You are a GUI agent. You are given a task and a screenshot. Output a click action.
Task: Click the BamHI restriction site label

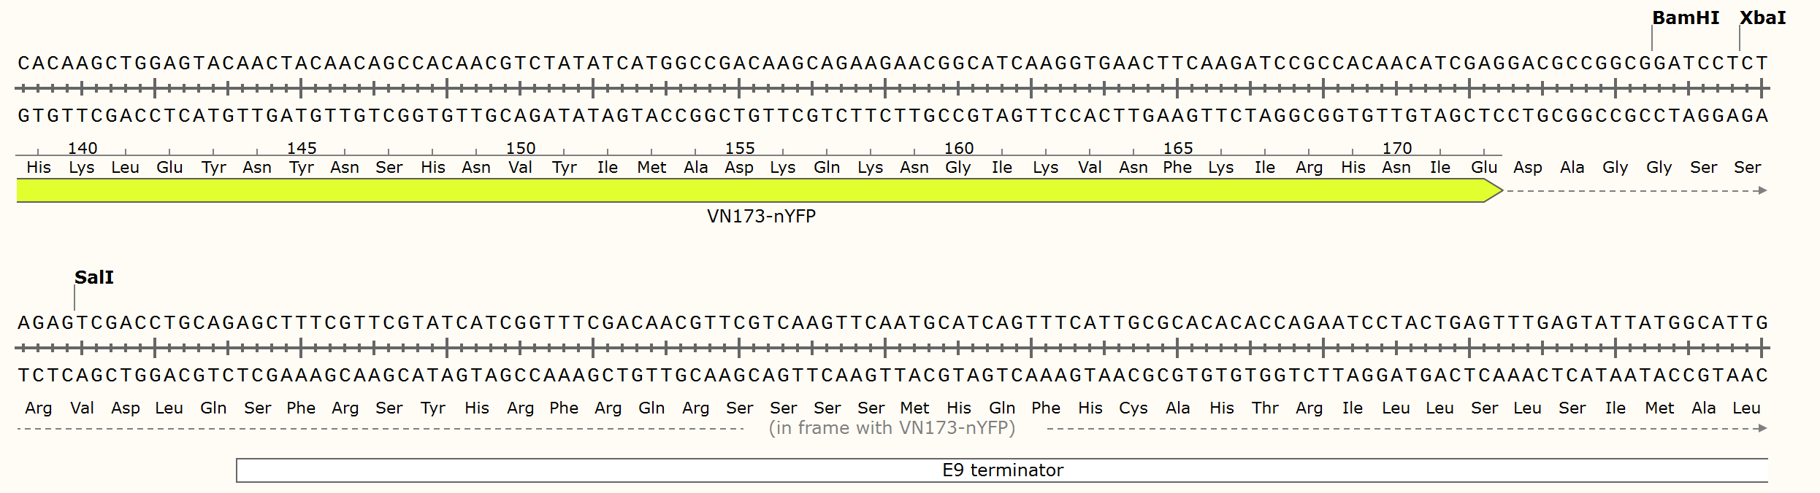click(1685, 18)
